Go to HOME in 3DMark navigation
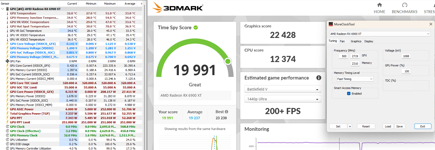The width and height of the screenshot is (435, 150). tap(380, 12)
